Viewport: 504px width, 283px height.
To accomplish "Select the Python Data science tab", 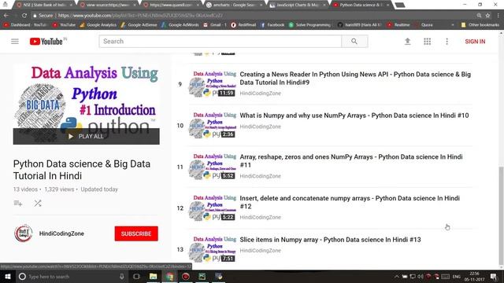I will [361, 5].
